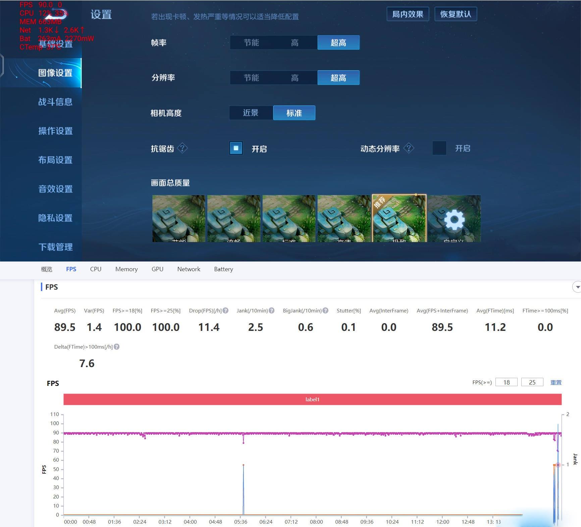Click the 恢复默认 restore defaults button

456,14
